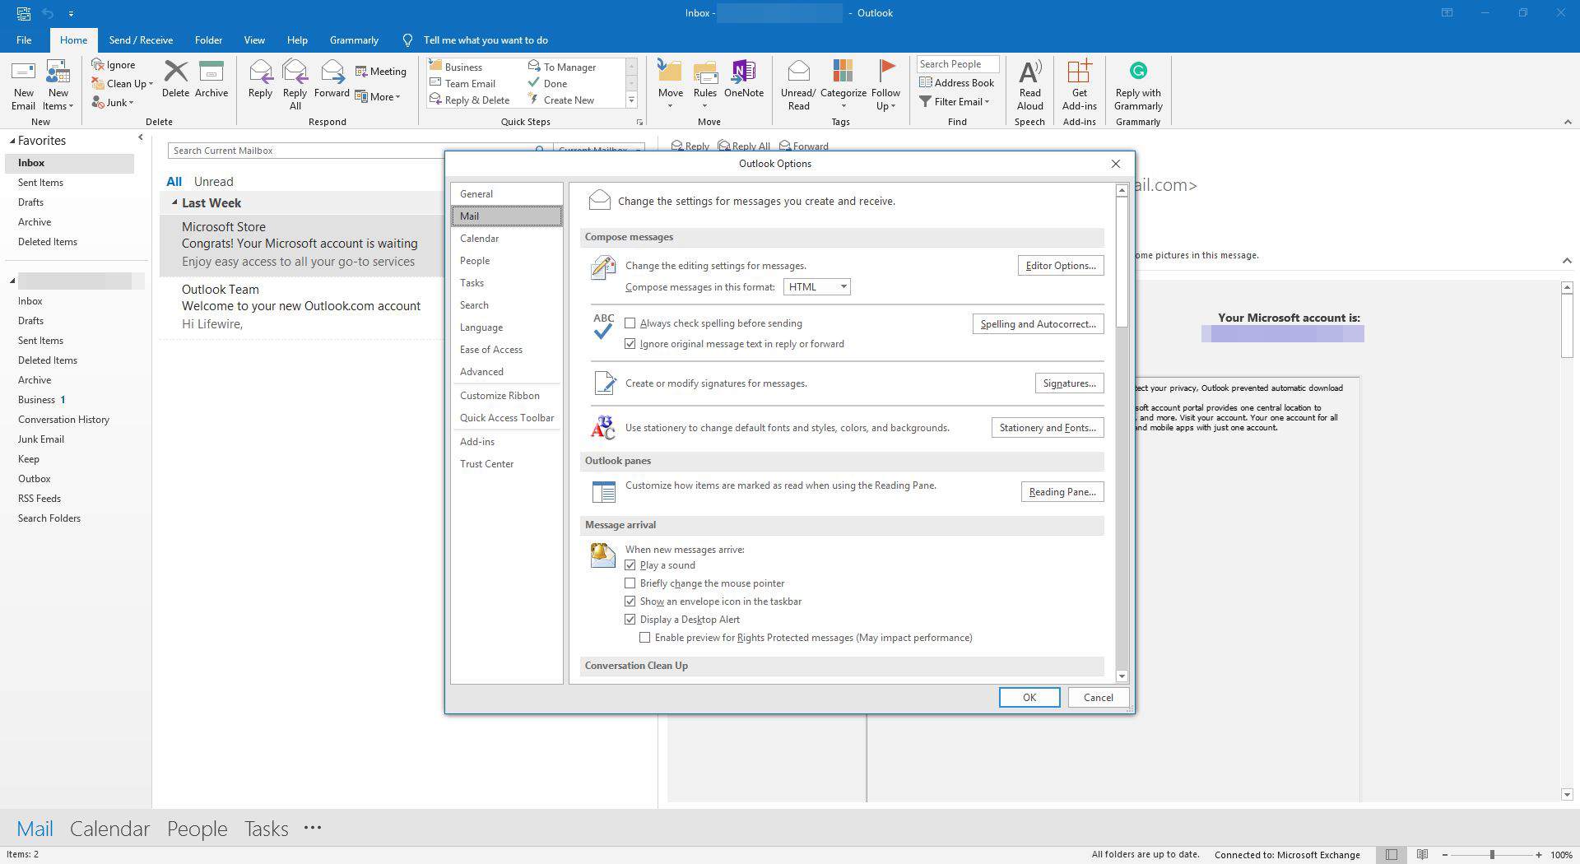Click the Address Book icon
Screen dimensions: 1580x864
click(926, 82)
